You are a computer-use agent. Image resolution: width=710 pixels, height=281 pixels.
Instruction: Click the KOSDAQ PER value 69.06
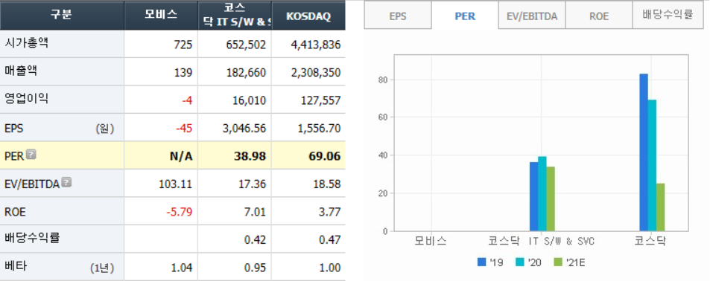pos(324,157)
